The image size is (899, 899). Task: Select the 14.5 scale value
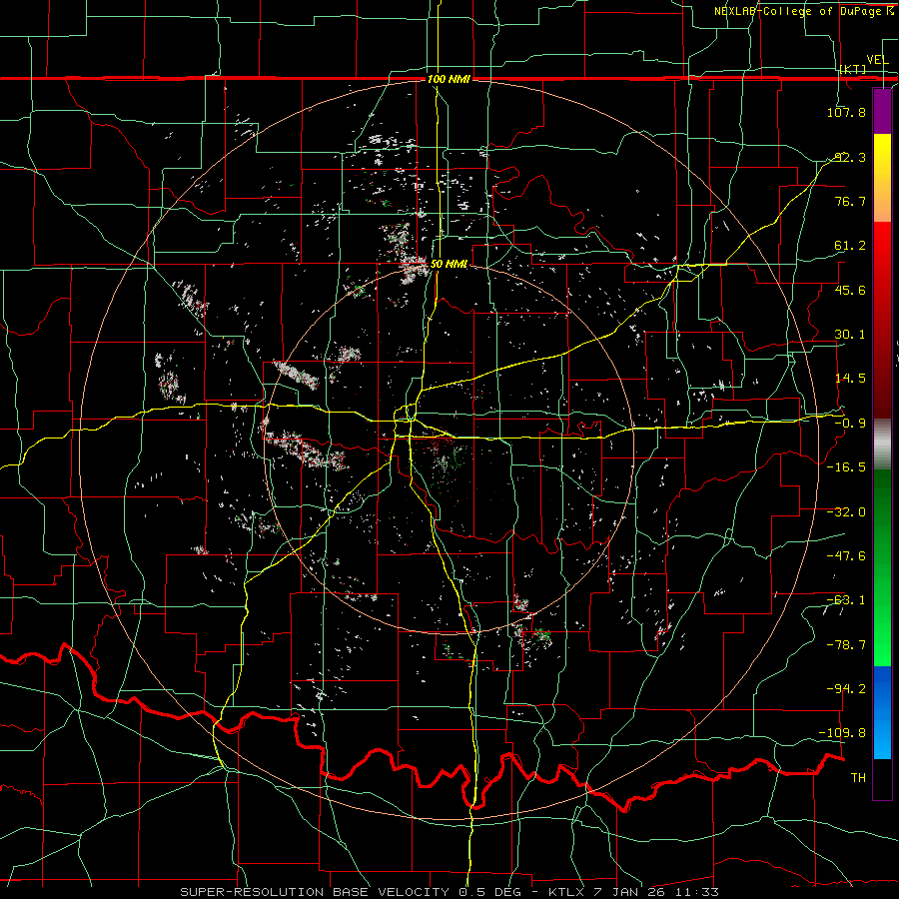point(849,379)
